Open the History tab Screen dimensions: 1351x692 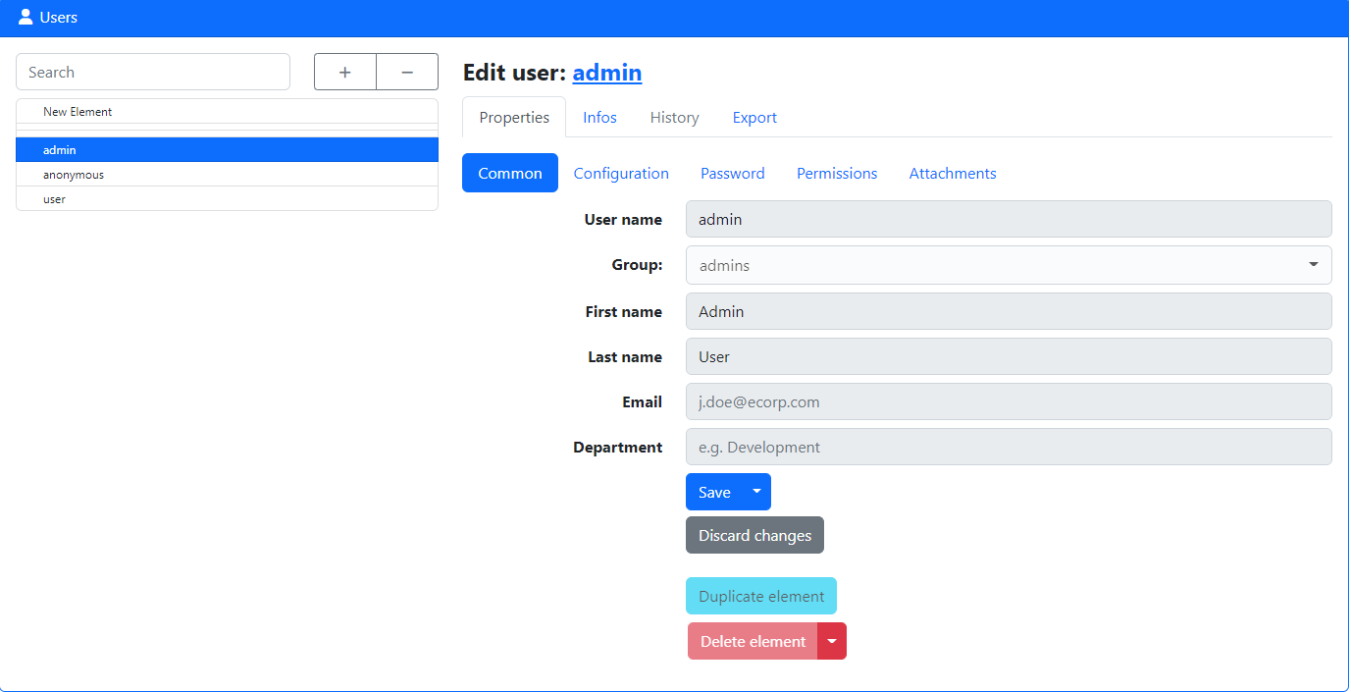click(x=674, y=118)
